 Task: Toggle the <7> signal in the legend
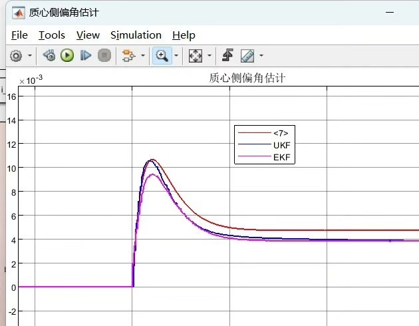pos(281,133)
